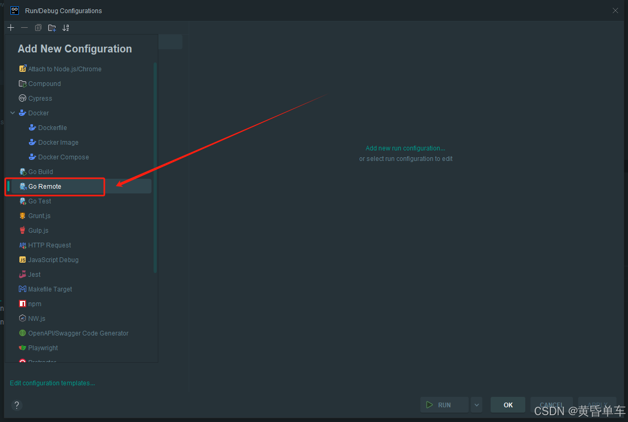
Task: Click the Sort Configurations alphabetically icon
Action: (x=66, y=28)
